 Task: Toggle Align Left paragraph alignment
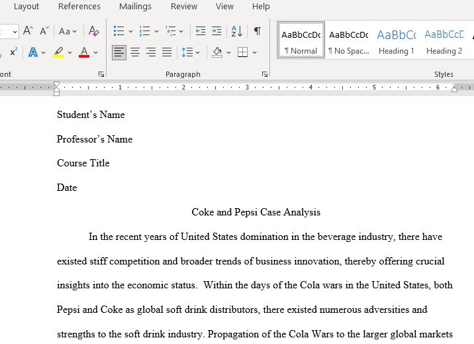(x=119, y=52)
